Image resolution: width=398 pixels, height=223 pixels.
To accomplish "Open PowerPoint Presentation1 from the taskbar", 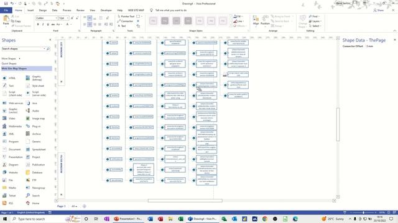I will (x=128, y=219).
